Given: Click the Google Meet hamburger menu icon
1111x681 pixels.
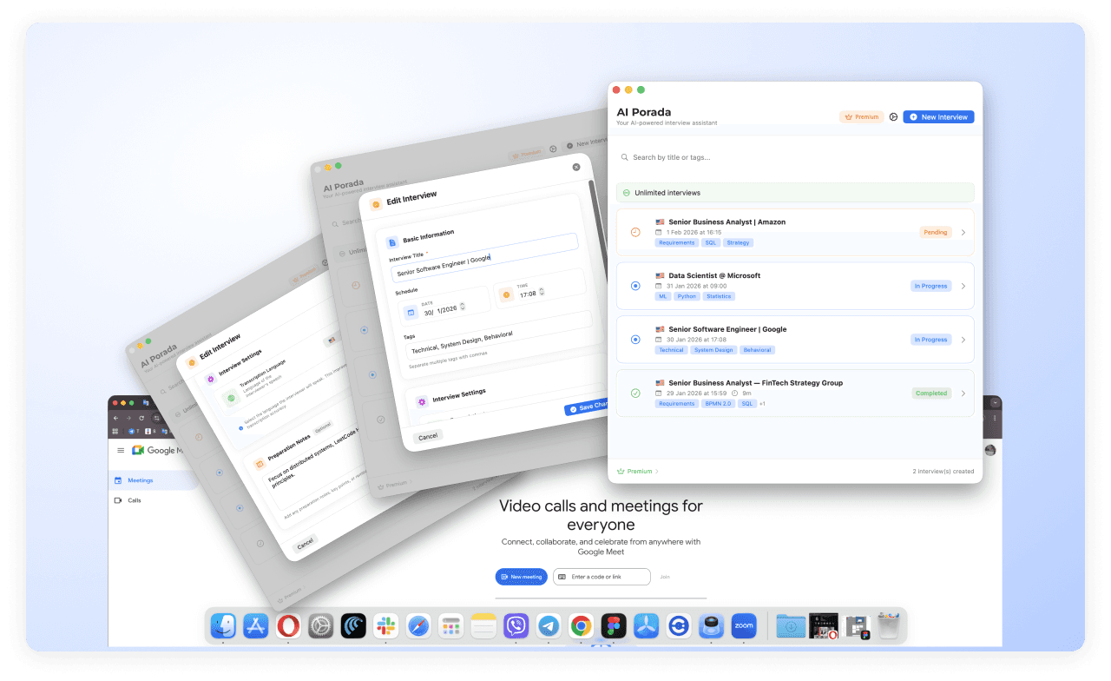Looking at the screenshot, I should 121,450.
